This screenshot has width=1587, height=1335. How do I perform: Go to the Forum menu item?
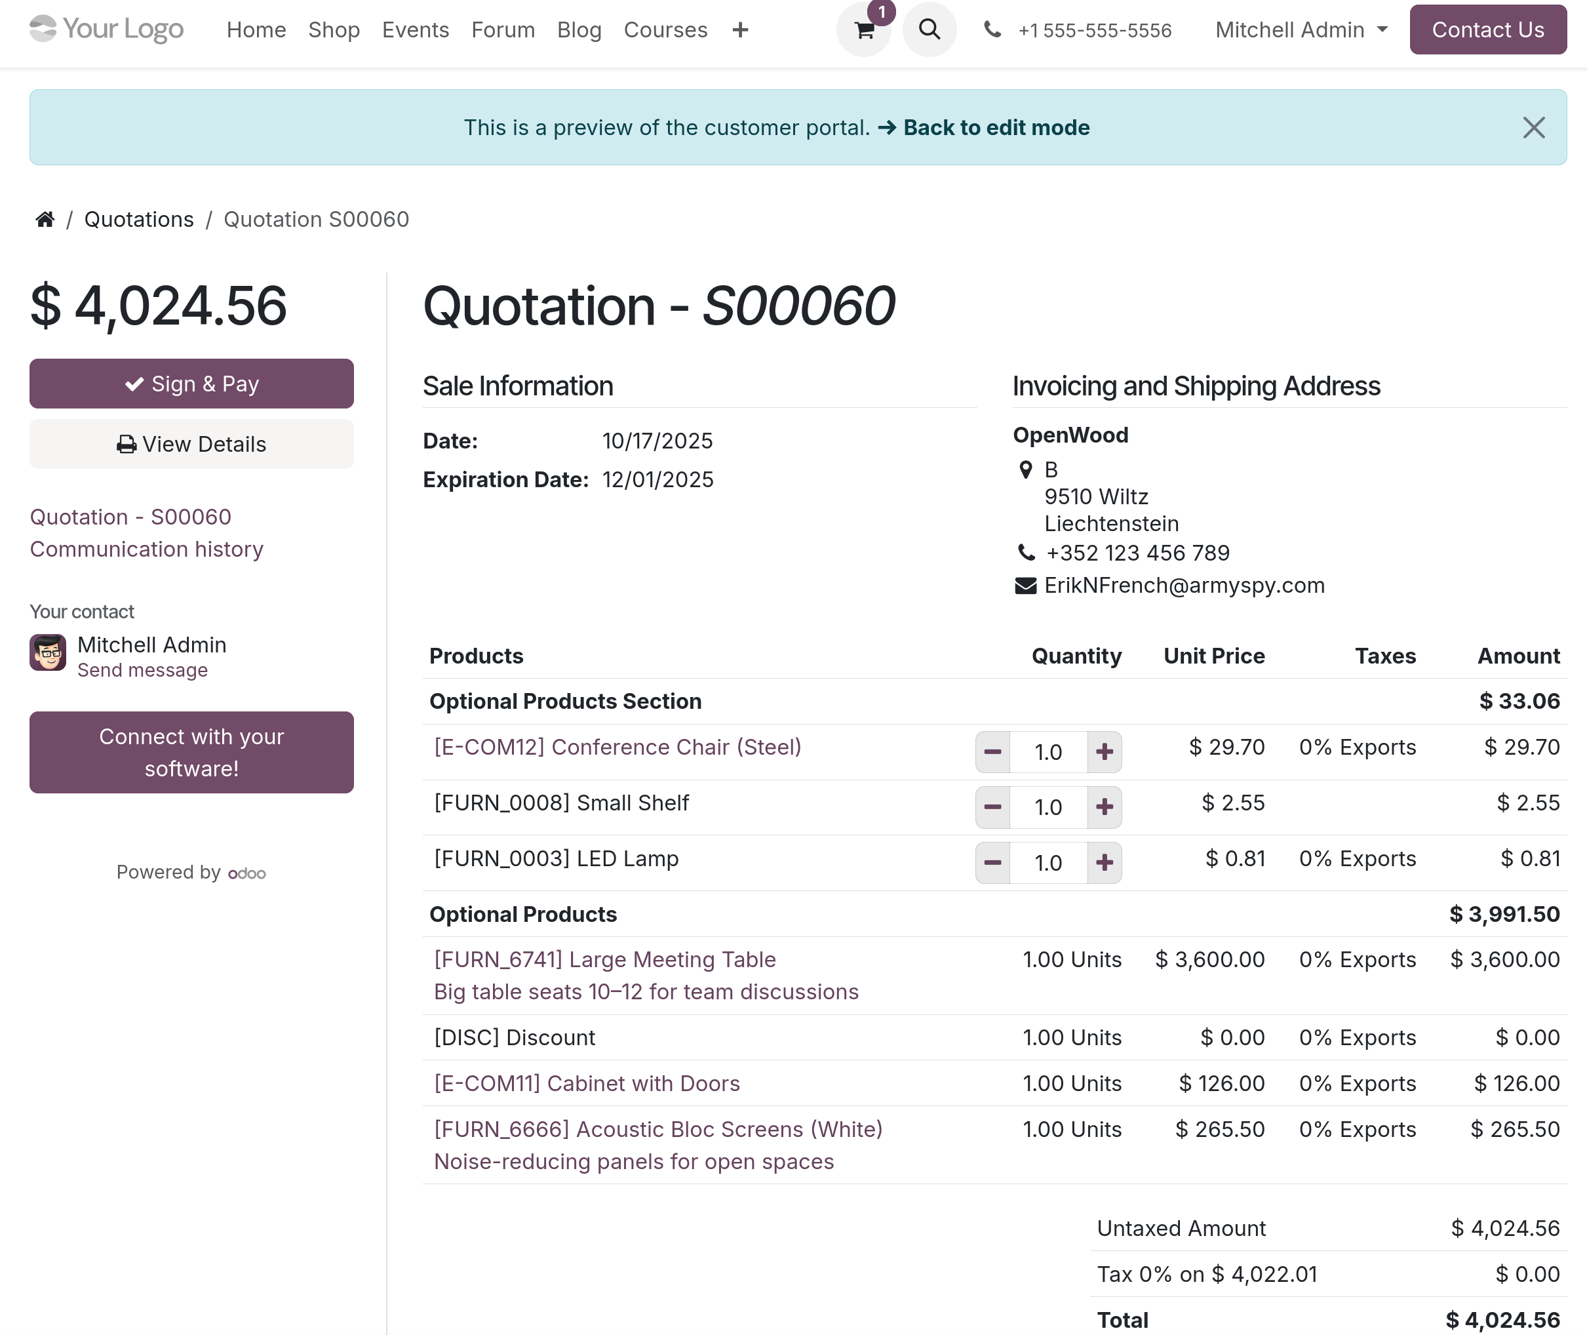503,30
